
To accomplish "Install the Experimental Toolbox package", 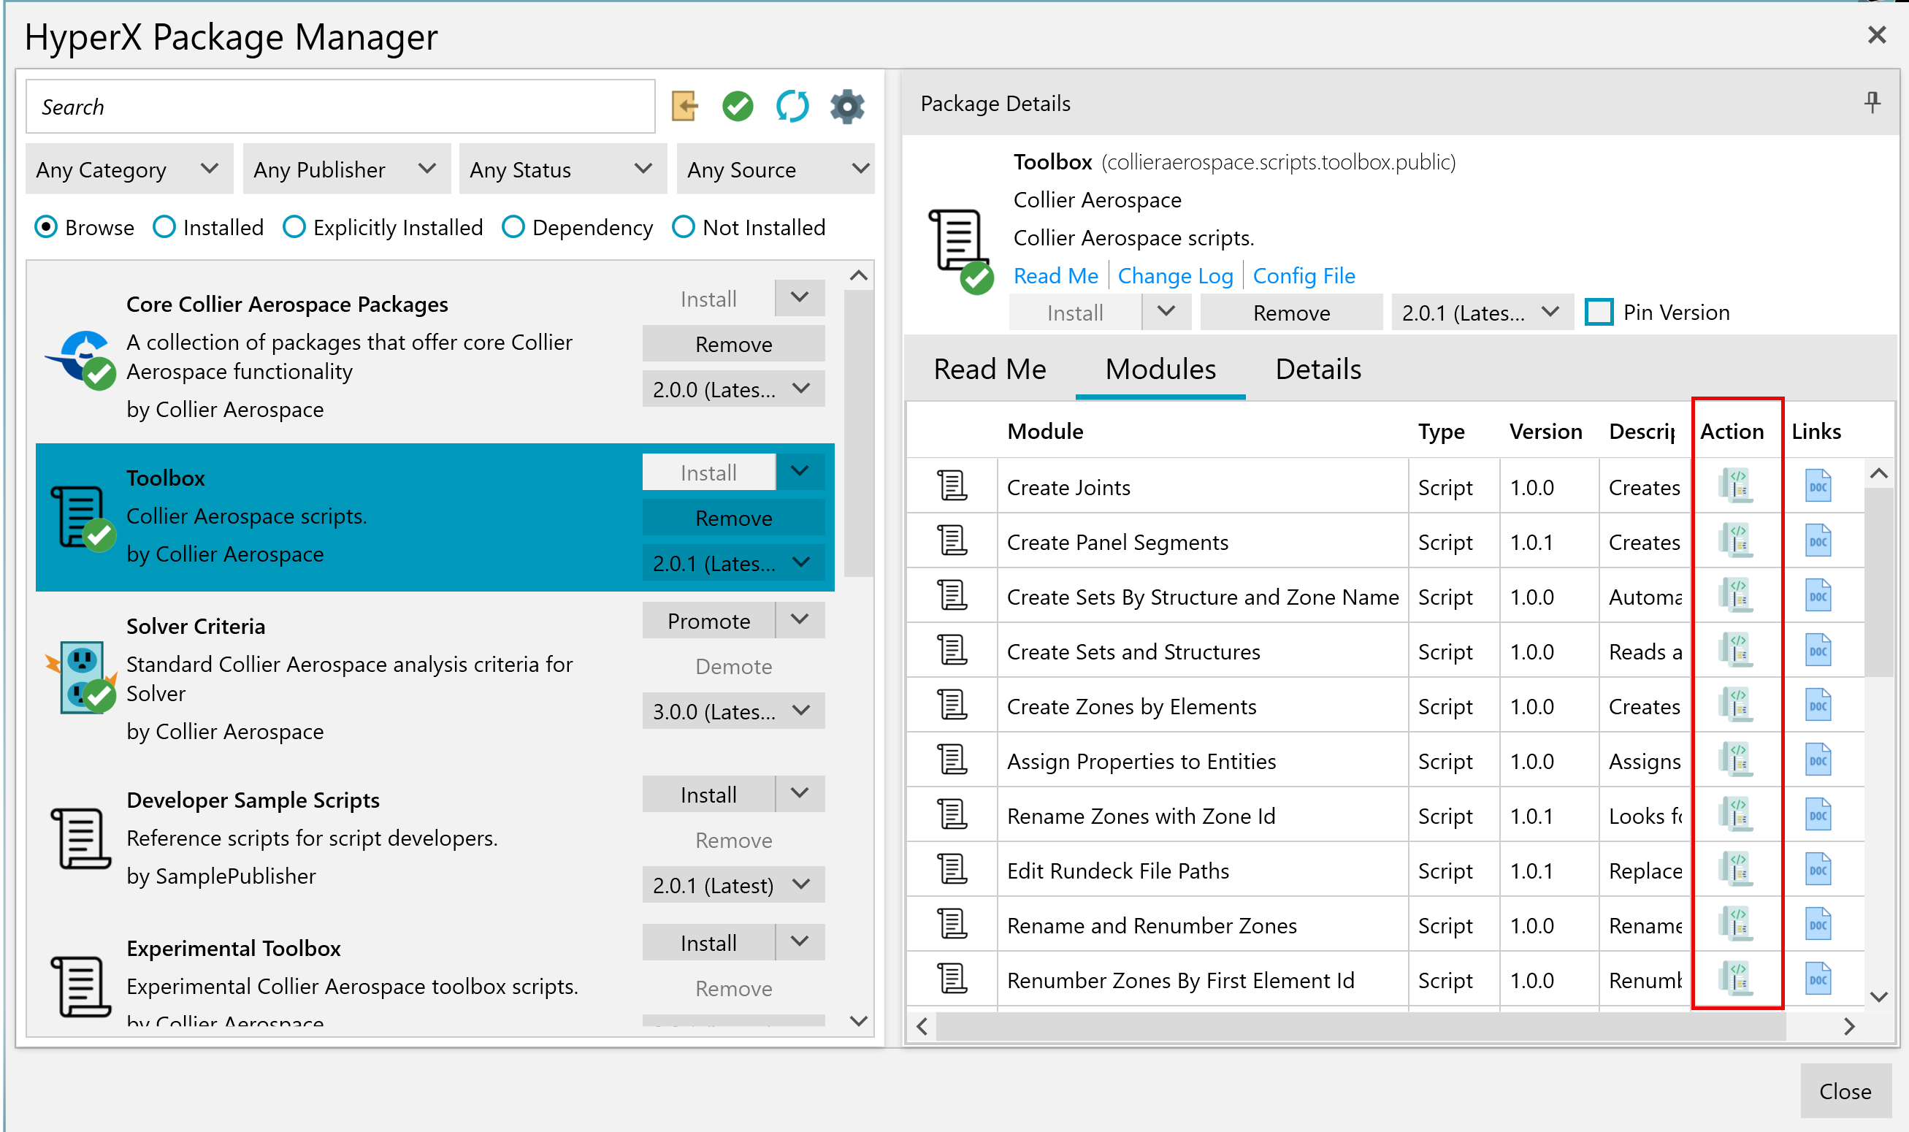I will click(x=708, y=942).
